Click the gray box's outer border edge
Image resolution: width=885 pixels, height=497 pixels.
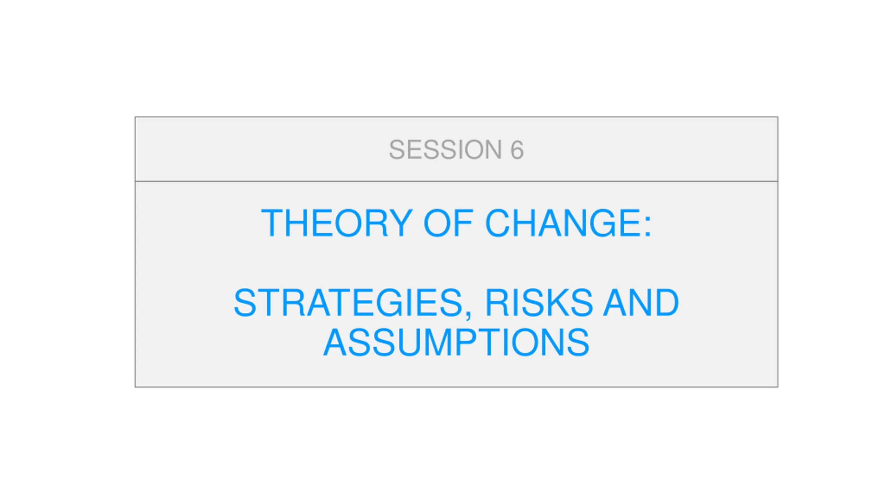point(135,252)
